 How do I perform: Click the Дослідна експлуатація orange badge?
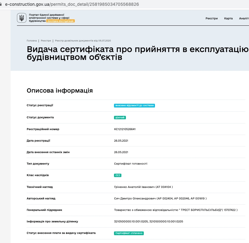[61, 21]
